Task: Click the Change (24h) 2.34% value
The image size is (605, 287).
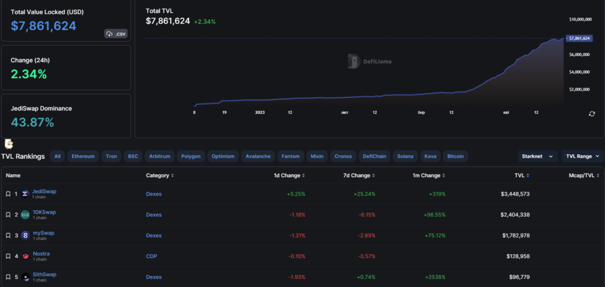Action: (x=28, y=74)
